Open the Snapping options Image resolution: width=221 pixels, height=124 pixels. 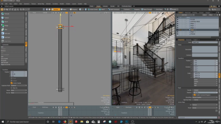point(136,9)
